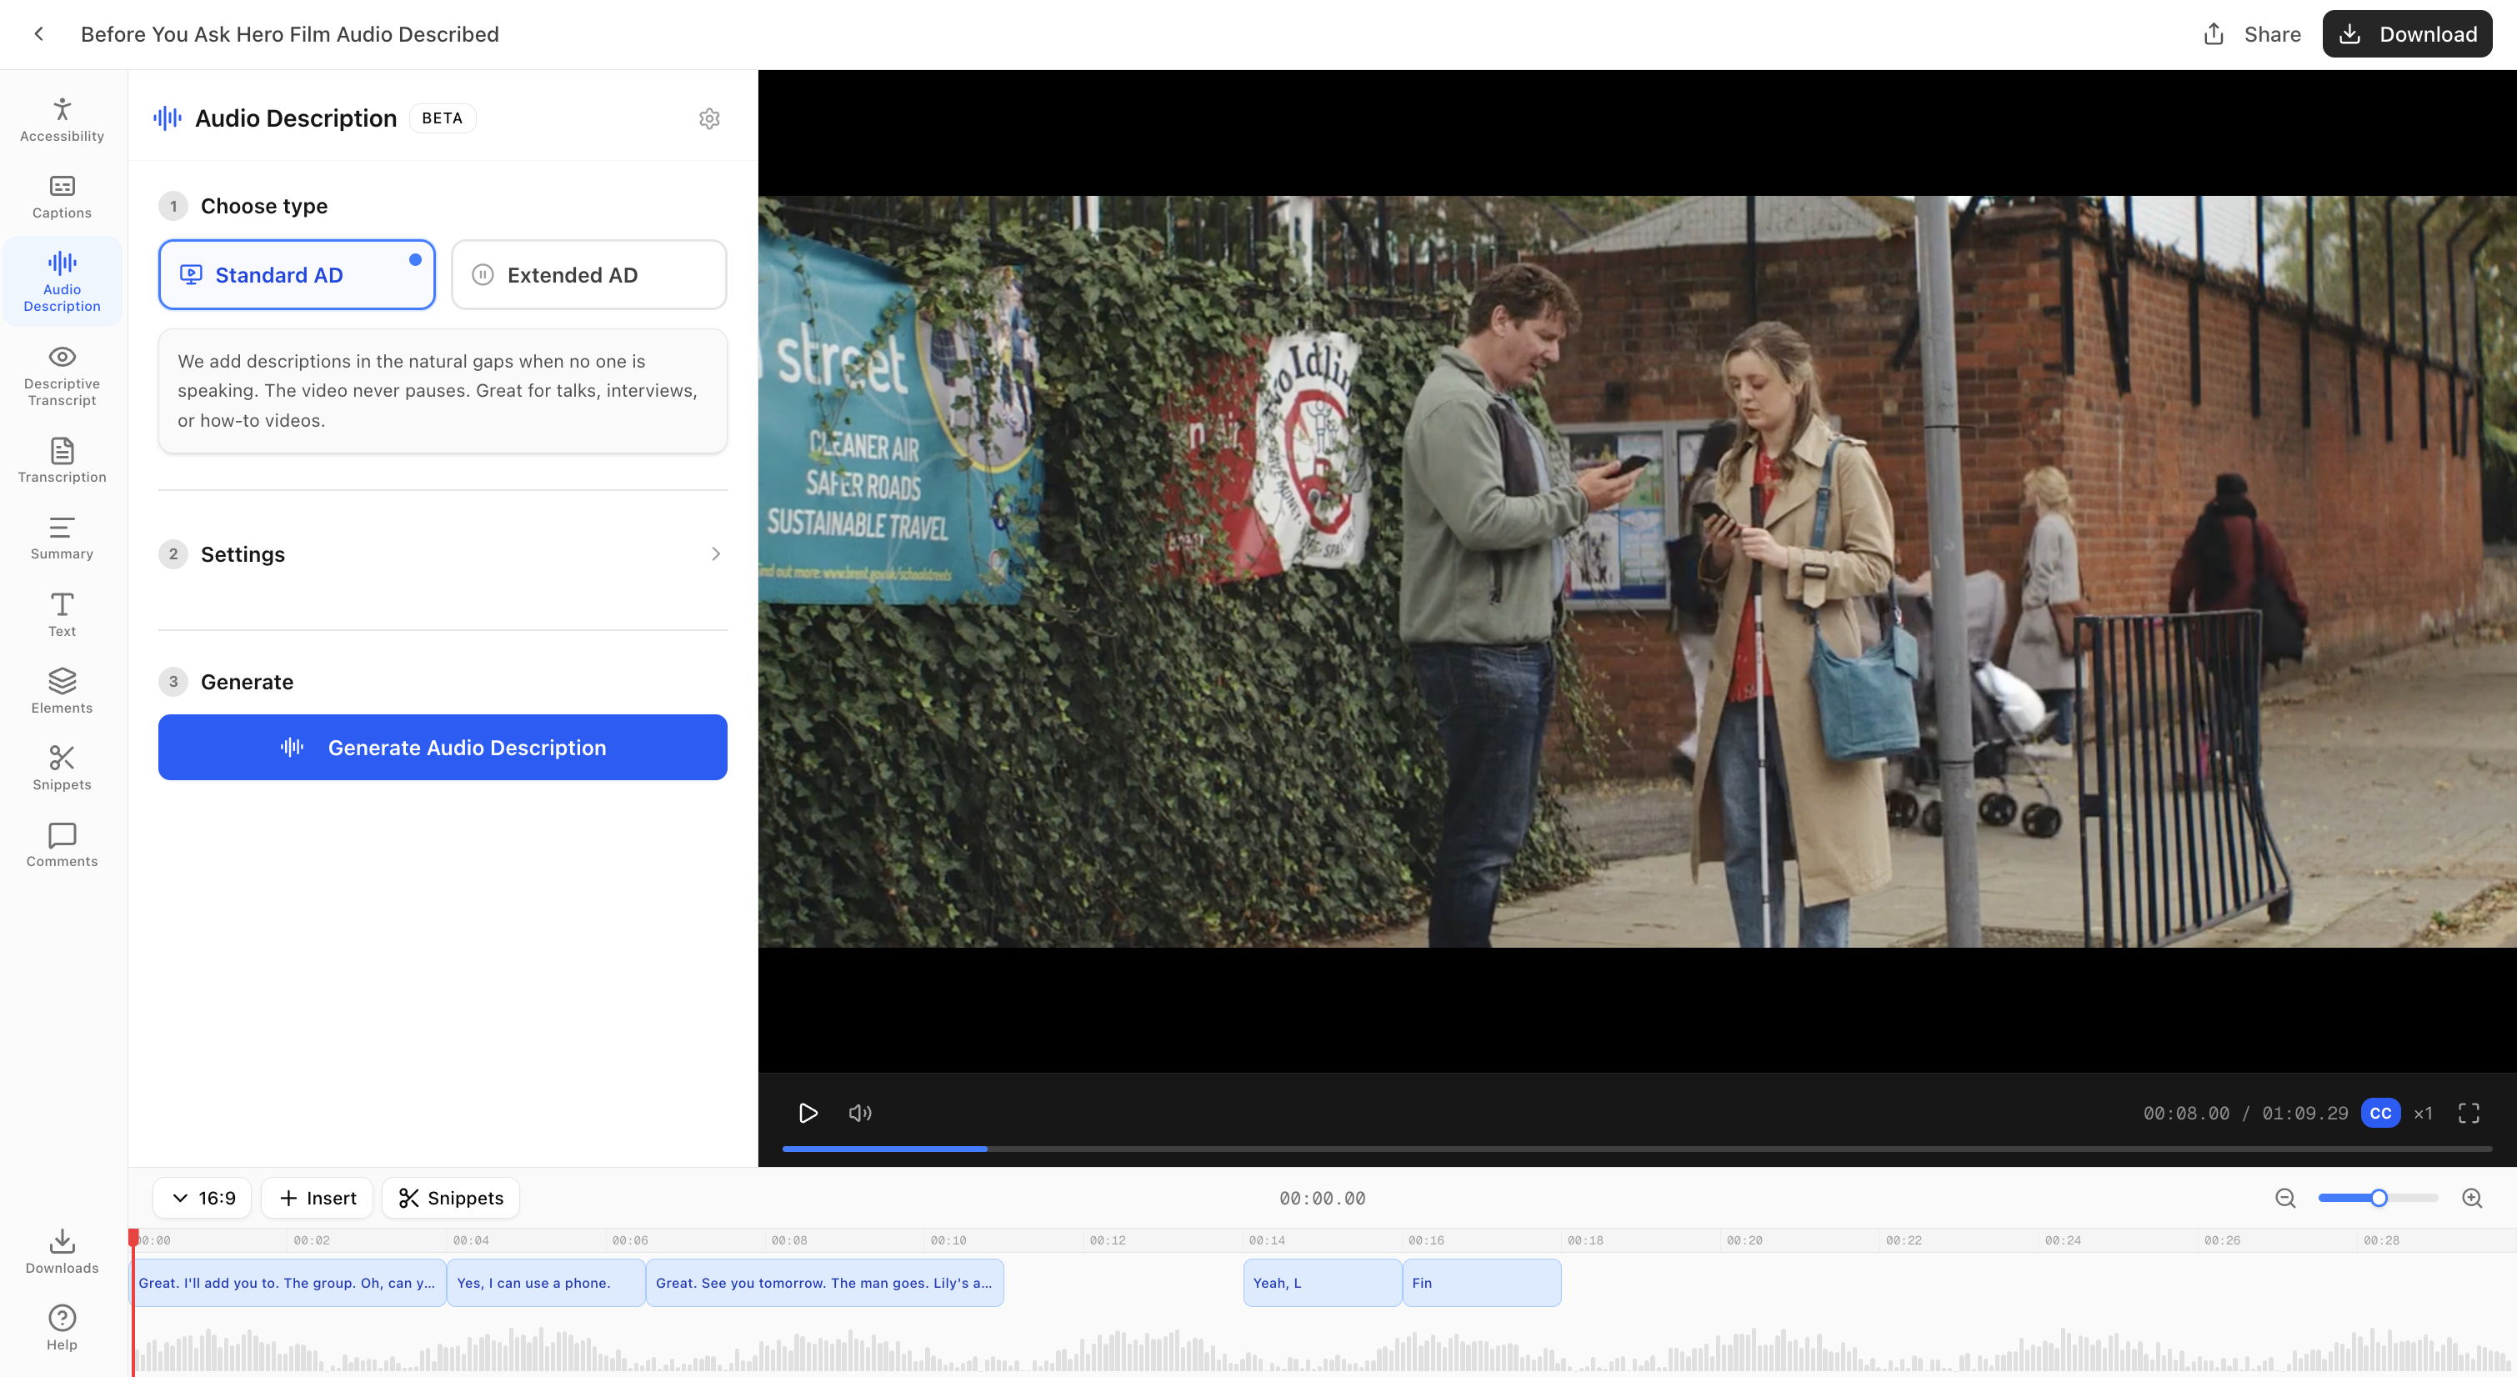Click the timeline zoom in icon
Viewport: 2517px width, 1377px height.
[x=2472, y=1197]
